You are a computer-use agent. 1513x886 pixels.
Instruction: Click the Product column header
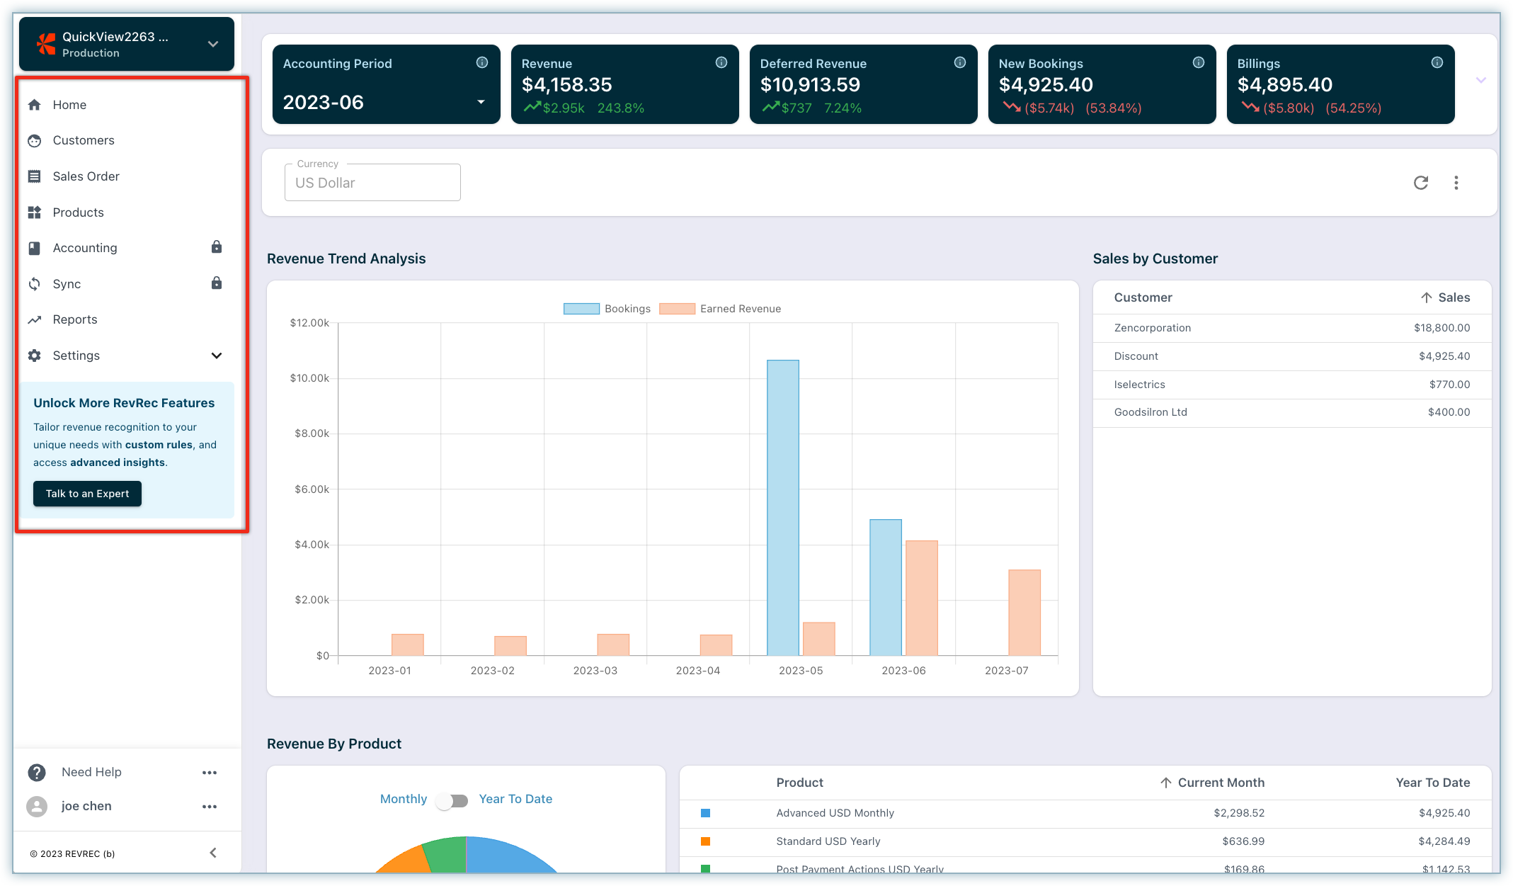799,783
